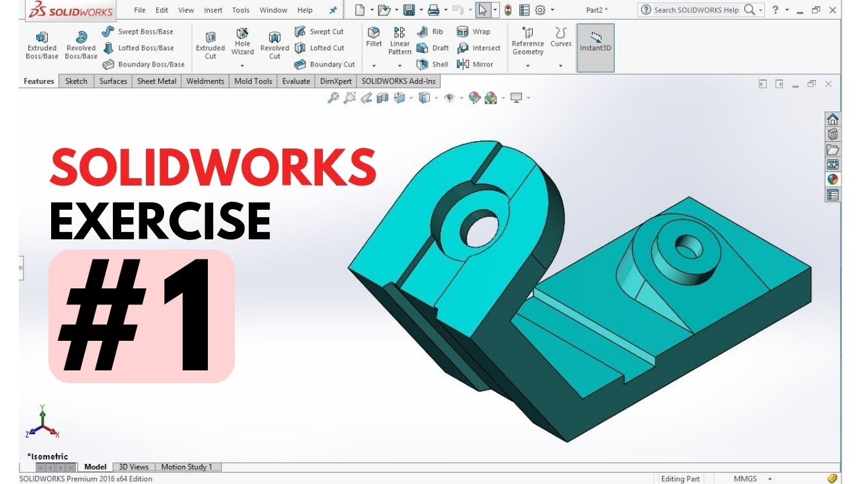Click Zoom to Fit in view toolbar
This screenshot has height=484, width=861.
tap(333, 98)
